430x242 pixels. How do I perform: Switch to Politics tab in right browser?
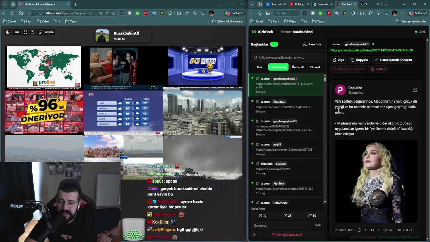pyautogui.click(x=299, y=4)
